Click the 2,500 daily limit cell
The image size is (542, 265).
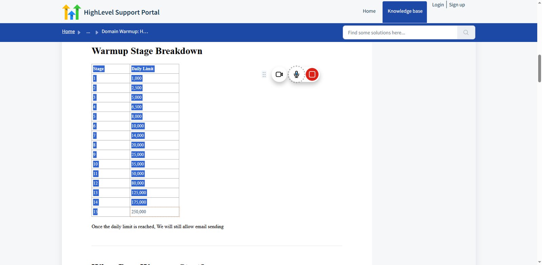154,88
